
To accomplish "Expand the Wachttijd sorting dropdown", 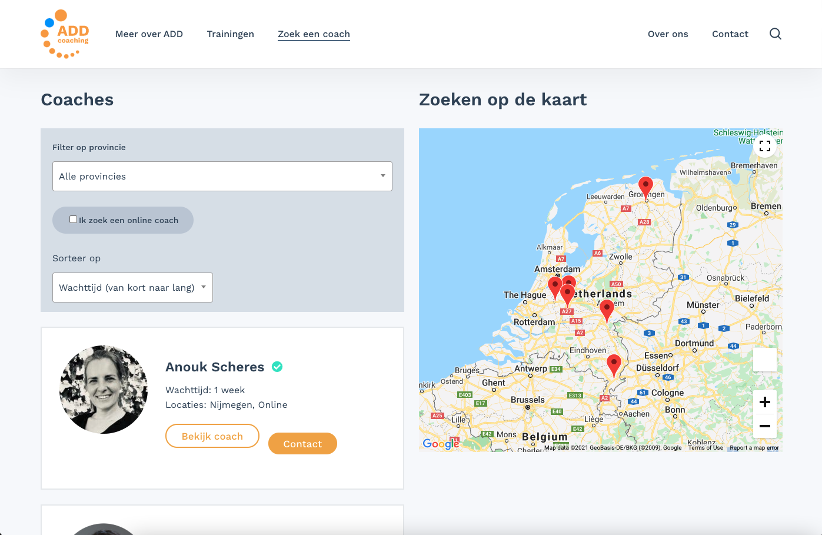I will 132,287.
